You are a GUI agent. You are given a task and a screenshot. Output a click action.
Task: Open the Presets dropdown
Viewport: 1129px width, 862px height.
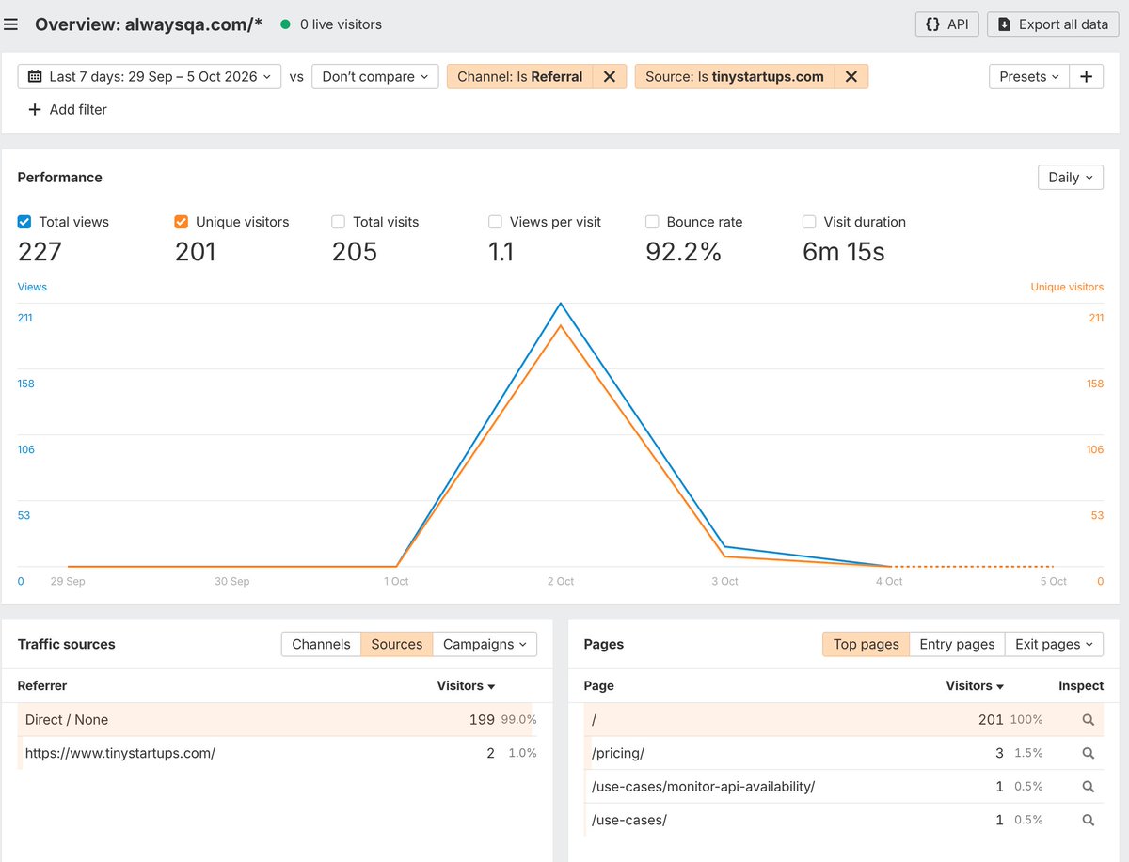point(1029,77)
